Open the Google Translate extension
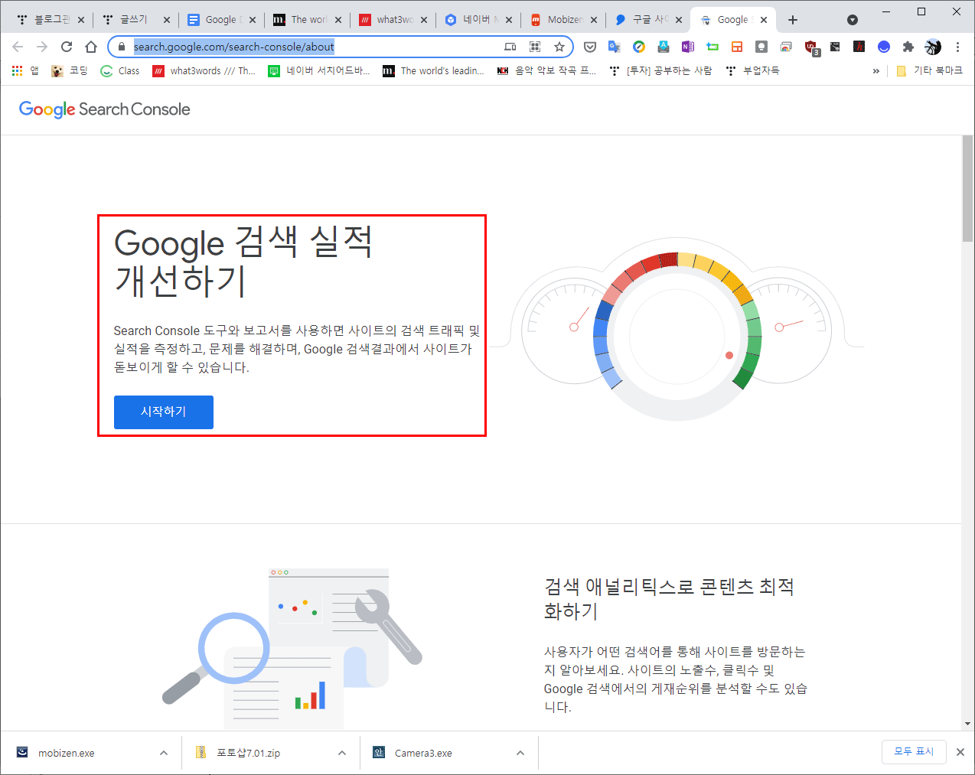 (x=615, y=47)
